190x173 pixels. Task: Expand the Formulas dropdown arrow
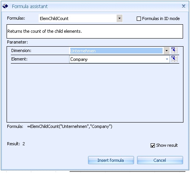point(119,18)
